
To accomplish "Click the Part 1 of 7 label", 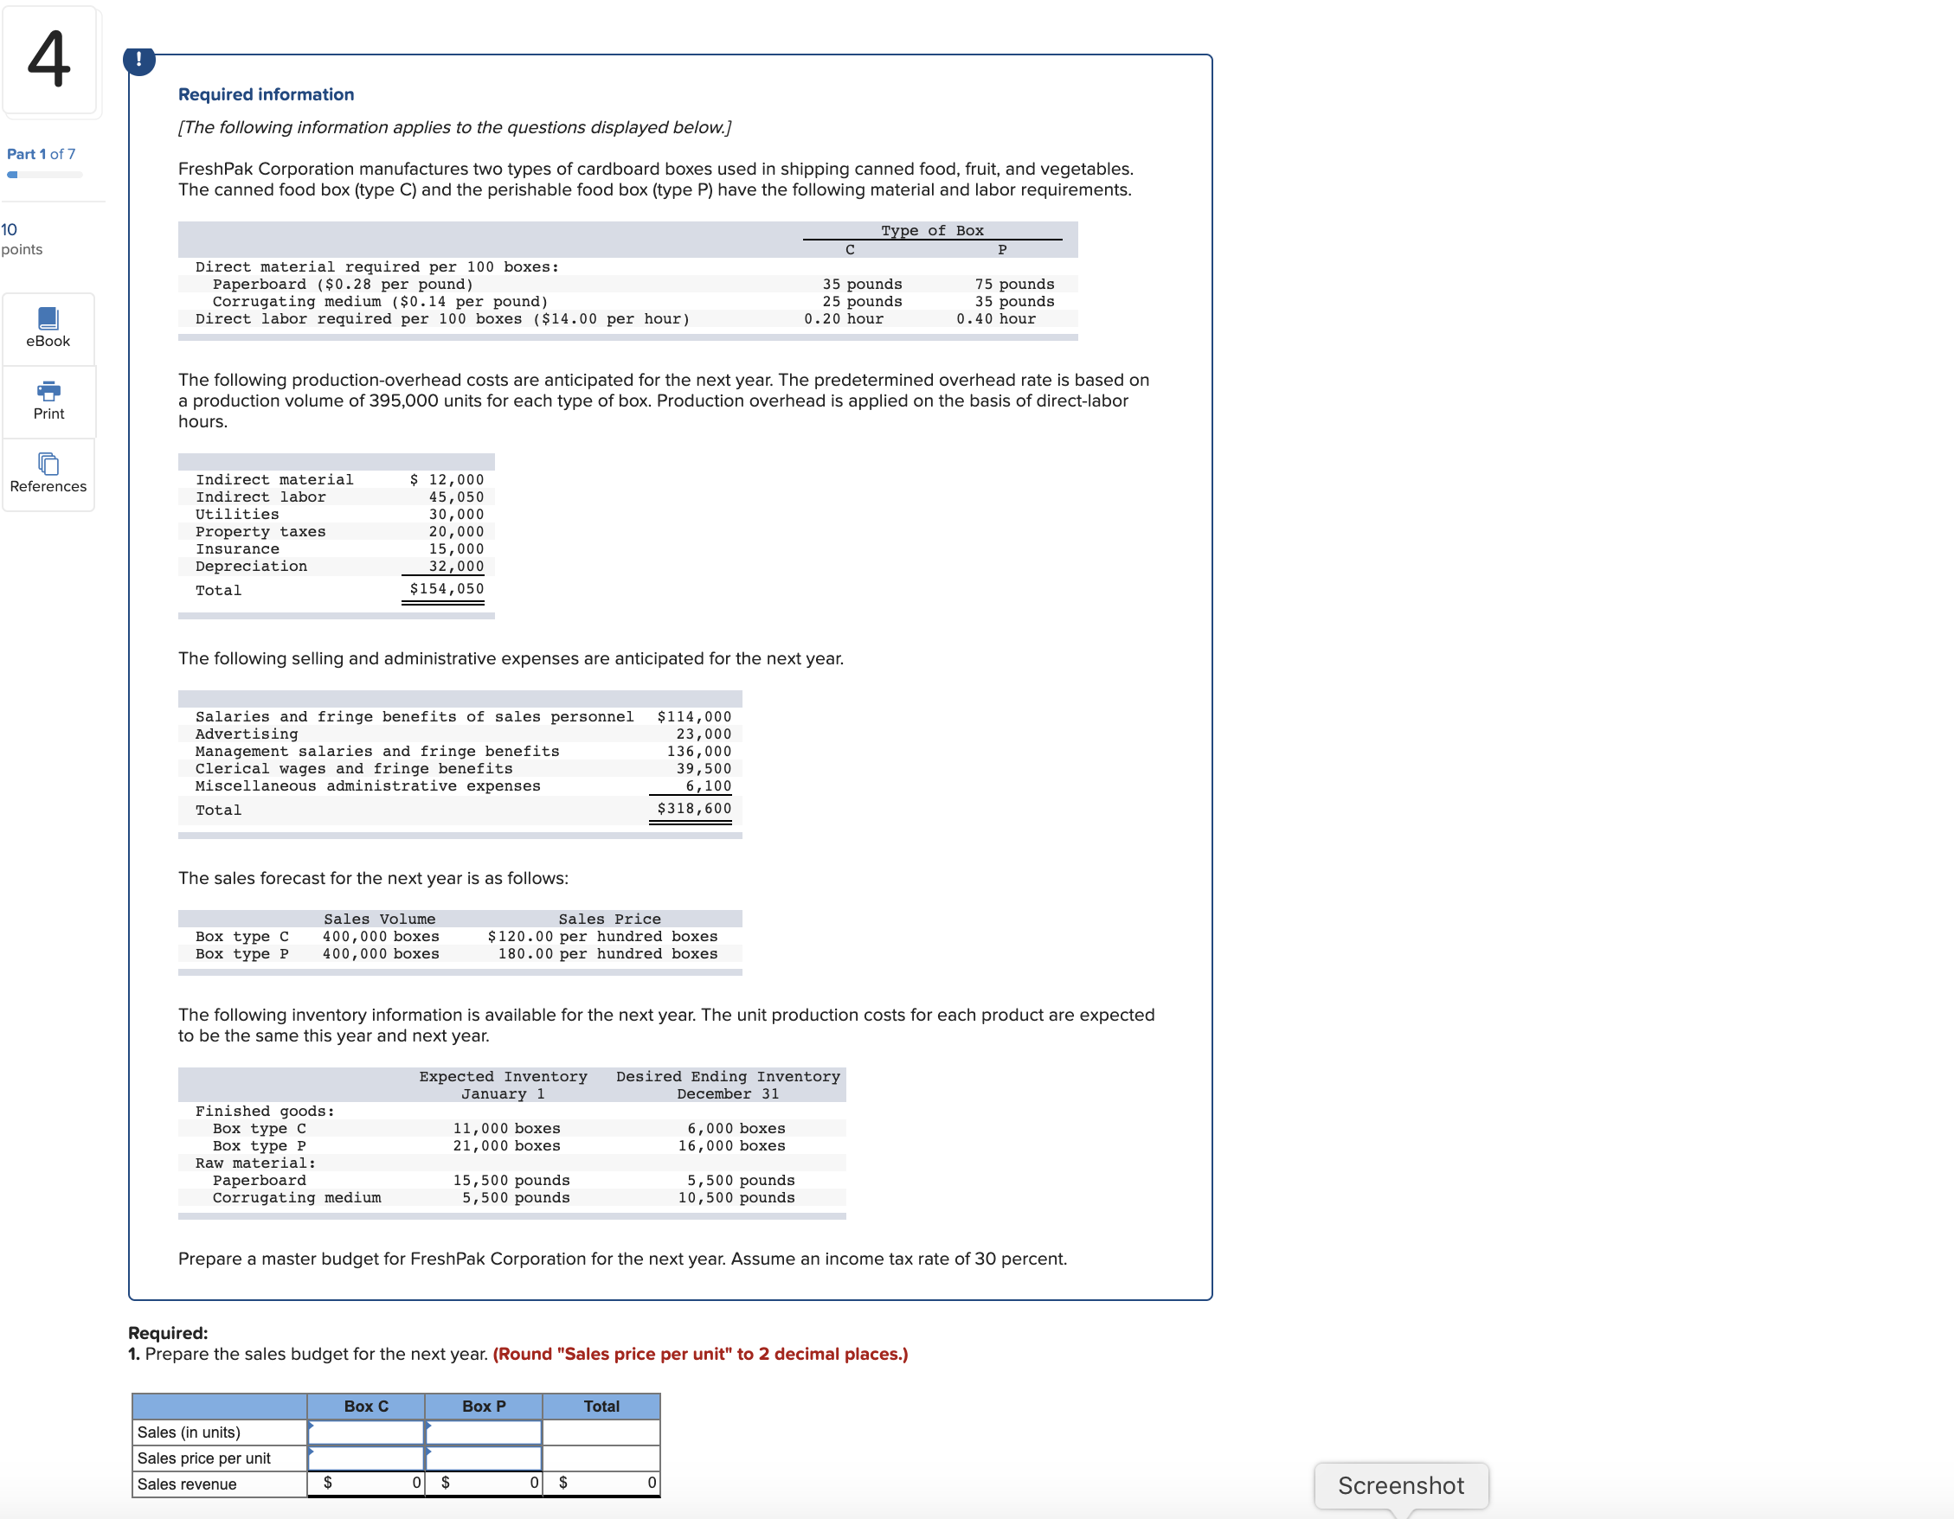I will (42, 154).
